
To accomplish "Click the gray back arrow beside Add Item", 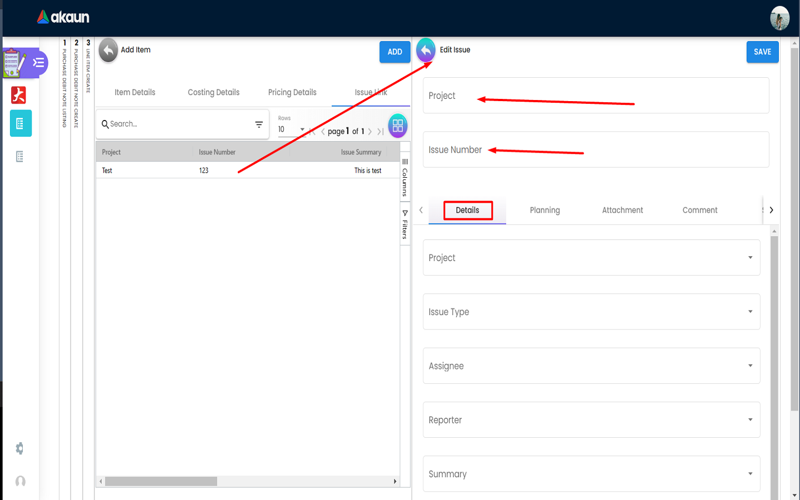I will pyautogui.click(x=108, y=50).
